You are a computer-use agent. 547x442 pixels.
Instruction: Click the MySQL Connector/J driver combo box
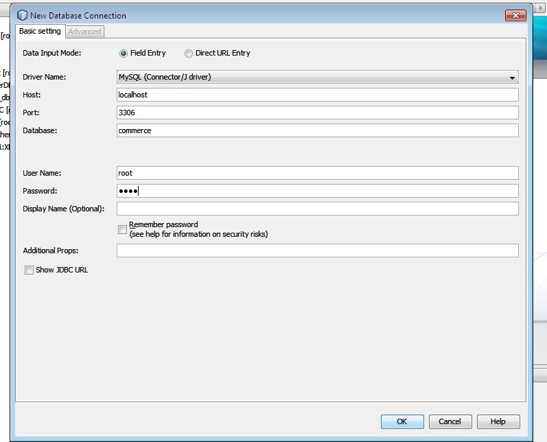[x=318, y=77]
